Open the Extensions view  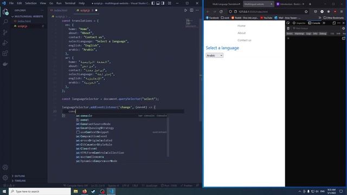click(x=5, y=53)
